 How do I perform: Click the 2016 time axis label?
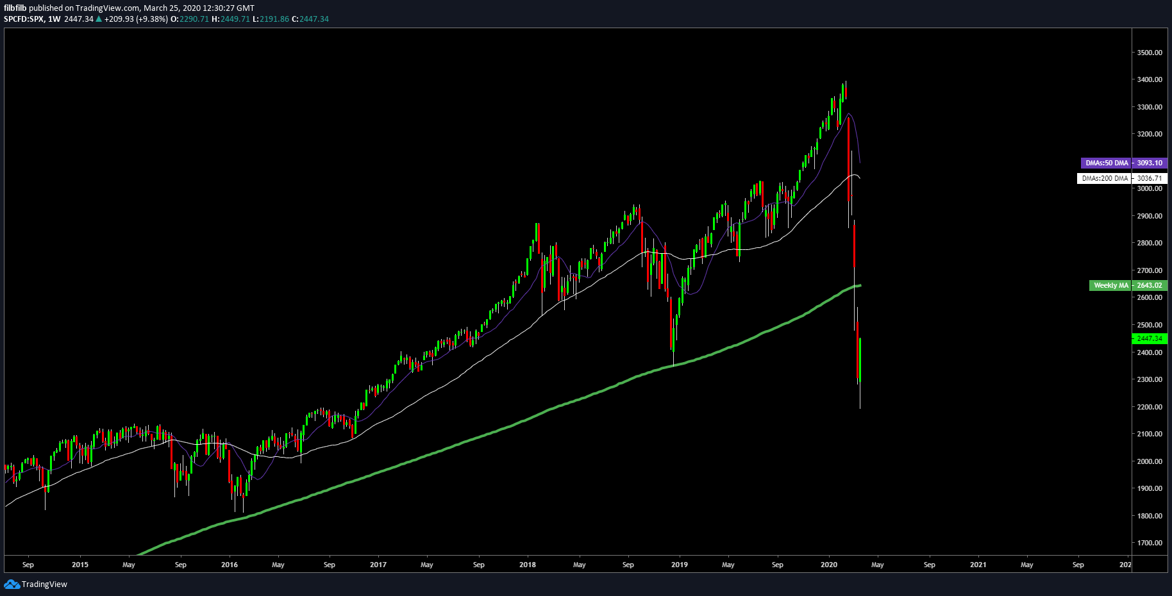click(x=230, y=565)
